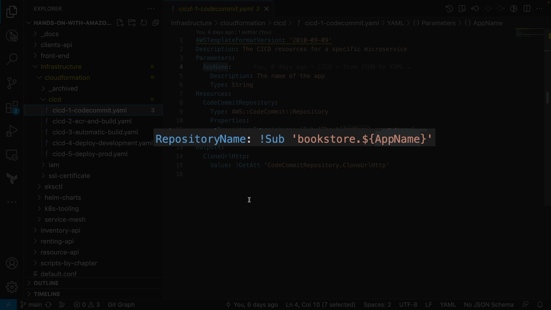The width and height of the screenshot is (551, 310).
Task: Open the Search view in activity bar
Action: click(x=12, y=59)
